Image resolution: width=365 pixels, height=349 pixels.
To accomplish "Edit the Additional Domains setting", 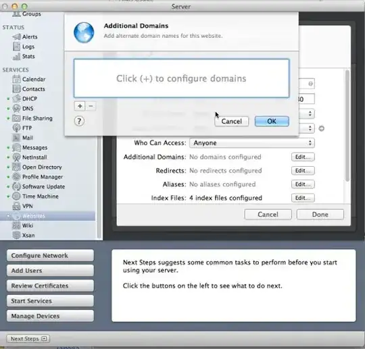I will 303,157.
